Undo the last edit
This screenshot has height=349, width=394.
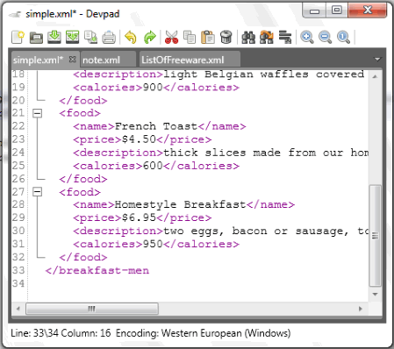pyautogui.click(x=131, y=38)
